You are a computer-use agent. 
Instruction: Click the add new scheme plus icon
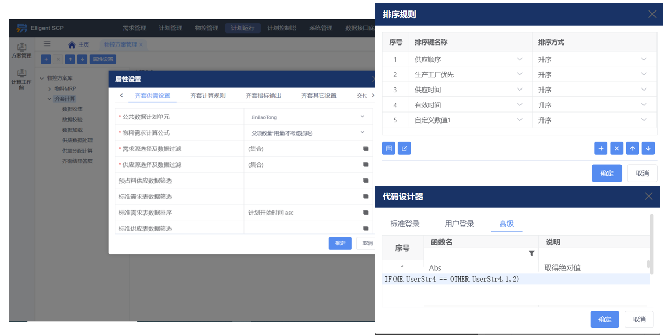(46, 59)
